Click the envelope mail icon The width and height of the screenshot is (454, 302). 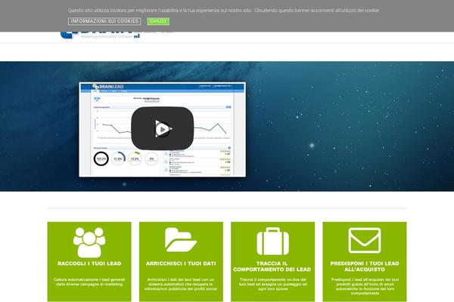(365, 240)
